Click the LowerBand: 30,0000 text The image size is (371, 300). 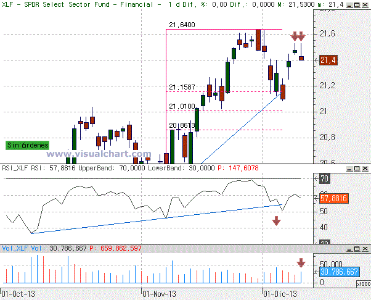click(181, 169)
